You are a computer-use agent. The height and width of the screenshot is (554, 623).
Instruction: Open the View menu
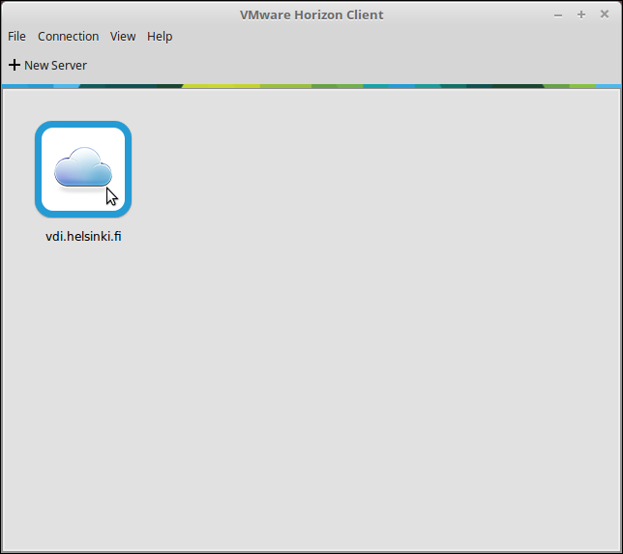(x=123, y=36)
